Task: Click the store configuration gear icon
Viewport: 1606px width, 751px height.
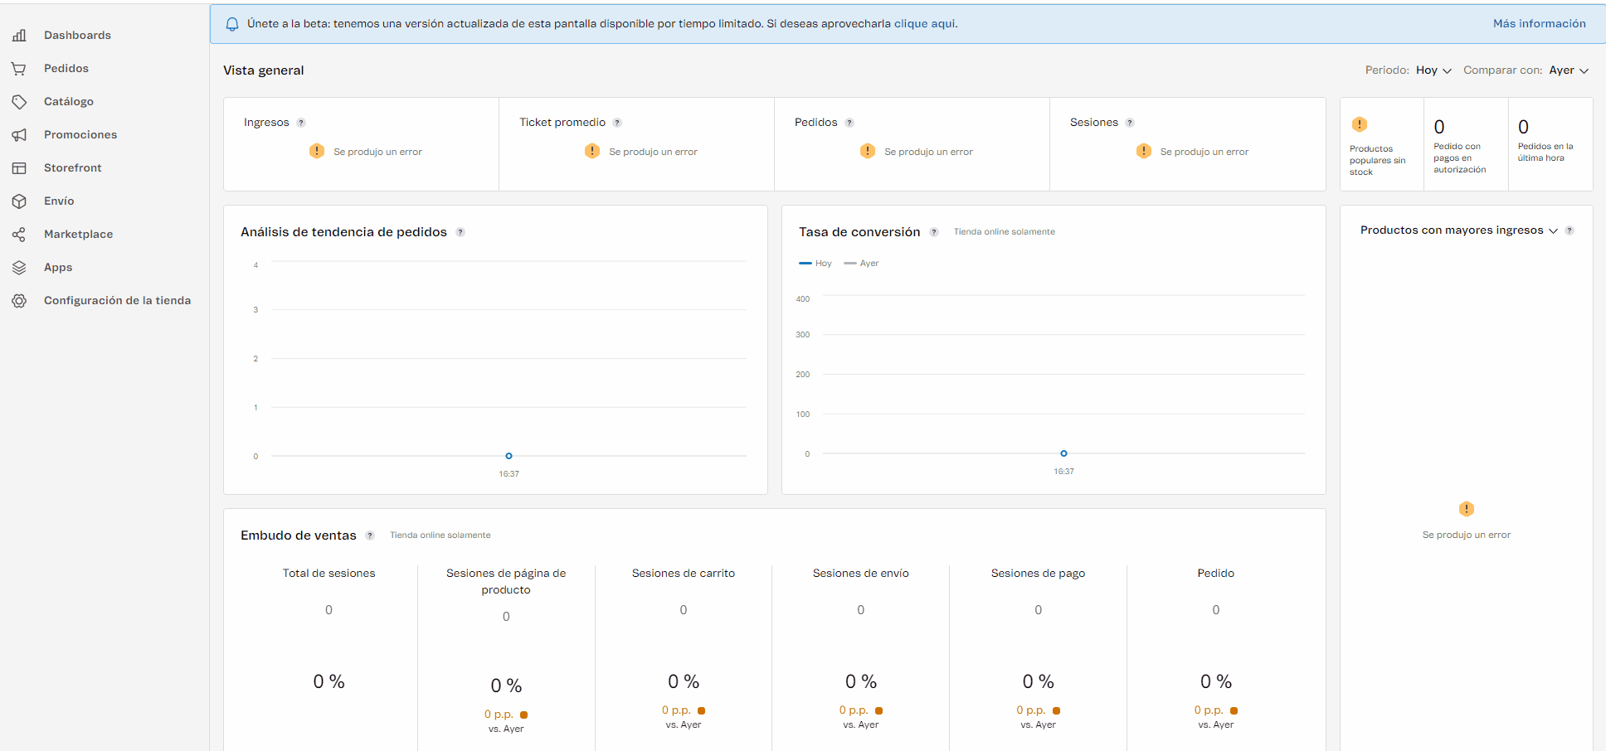Action: (x=19, y=301)
